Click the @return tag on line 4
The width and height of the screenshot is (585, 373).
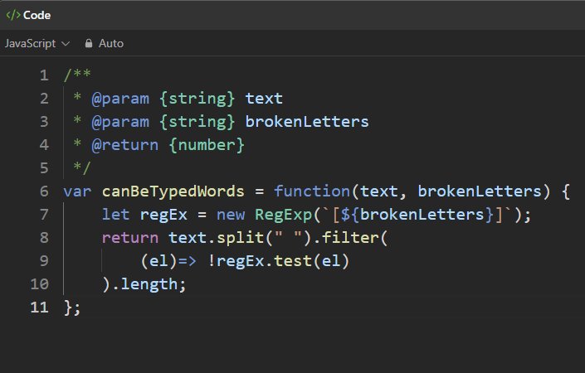coord(125,145)
